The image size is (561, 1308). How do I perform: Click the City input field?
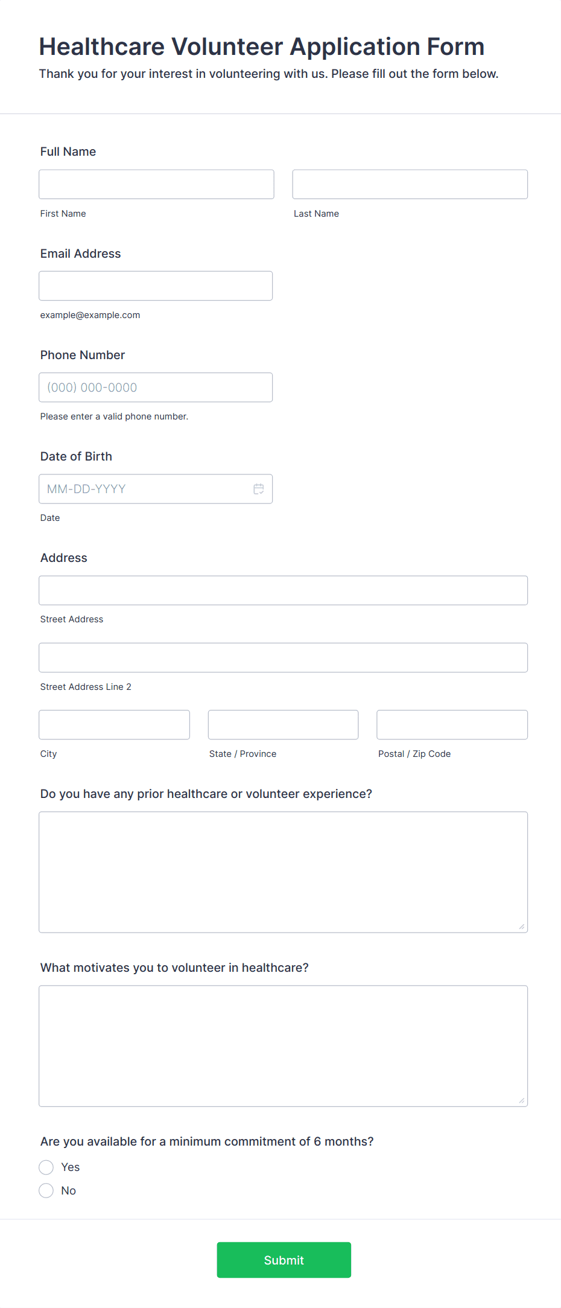(114, 724)
